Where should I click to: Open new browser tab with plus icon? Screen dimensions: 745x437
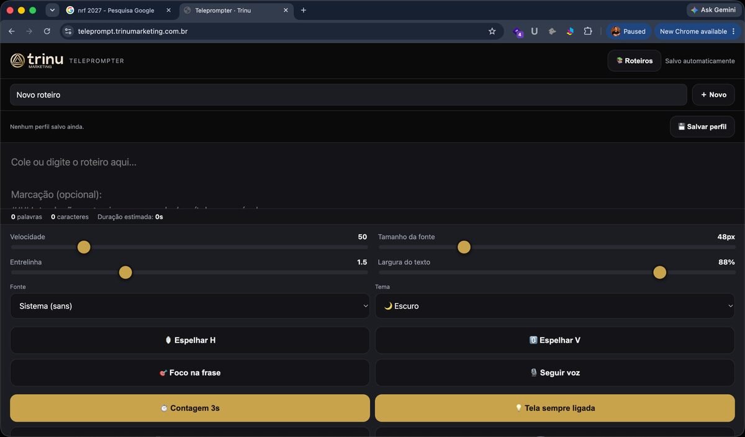[304, 10]
